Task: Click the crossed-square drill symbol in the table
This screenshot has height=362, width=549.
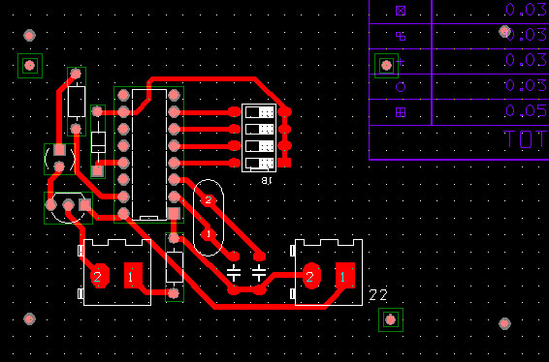Action: 401,11
